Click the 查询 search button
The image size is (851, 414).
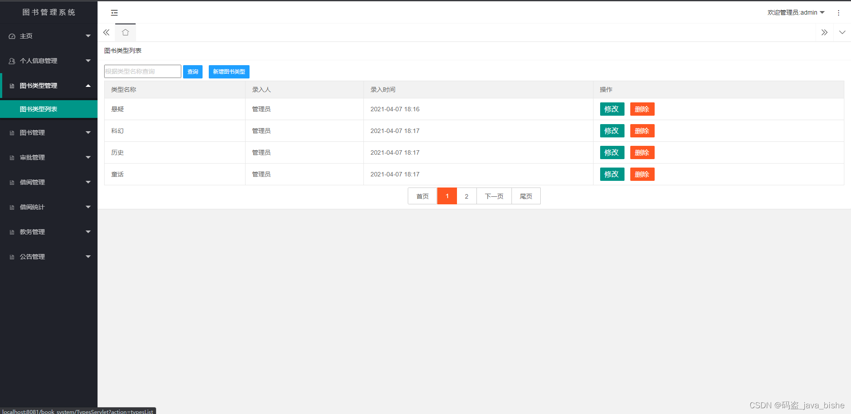coord(193,72)
